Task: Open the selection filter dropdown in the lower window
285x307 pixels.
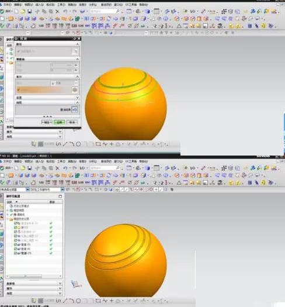Action: click(27, 189)
